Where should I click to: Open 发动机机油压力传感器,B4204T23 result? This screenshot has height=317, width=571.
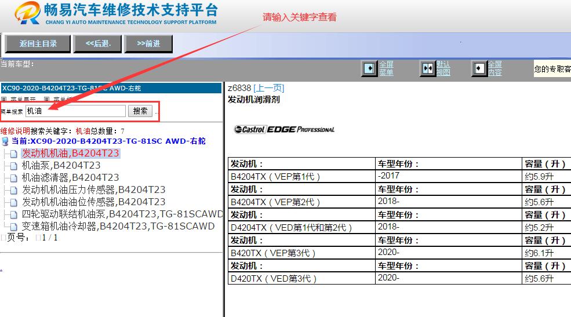(93, 190)
